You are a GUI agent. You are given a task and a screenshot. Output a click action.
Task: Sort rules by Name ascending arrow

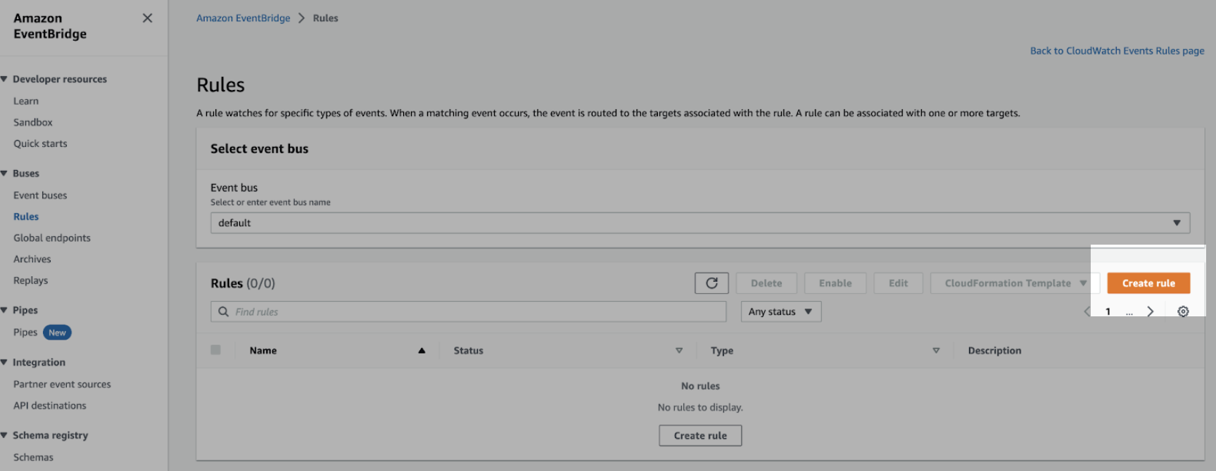click(x=422, y=351)
